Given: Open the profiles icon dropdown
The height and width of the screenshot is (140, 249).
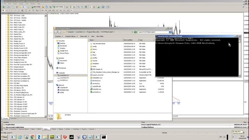Looking at the screenshot, I should coord(8,7).
